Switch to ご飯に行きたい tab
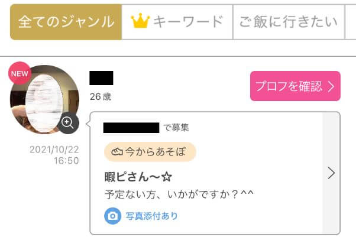356x237 pixels. (289, 22)
